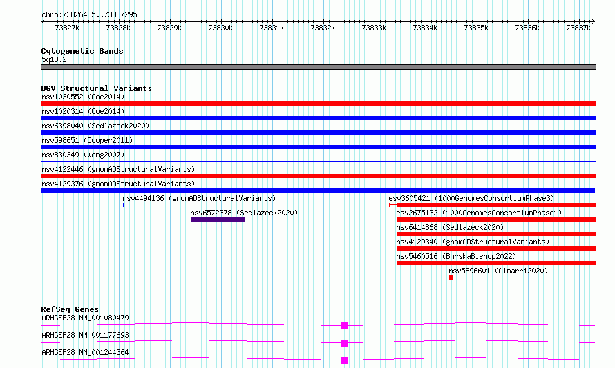The width and height of the screenshot is (615, 368).
Task: Click the nsv4122446 (gnomADStructuralVariants) label
Action: tap(118, 169)
